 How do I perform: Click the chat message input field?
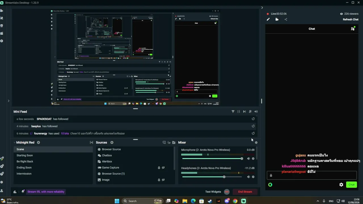click(312, 175)
